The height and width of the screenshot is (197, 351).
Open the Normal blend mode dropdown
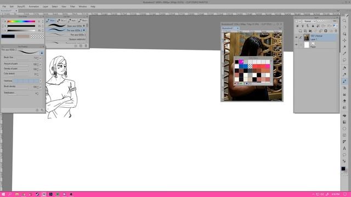(x=308, y=21)
